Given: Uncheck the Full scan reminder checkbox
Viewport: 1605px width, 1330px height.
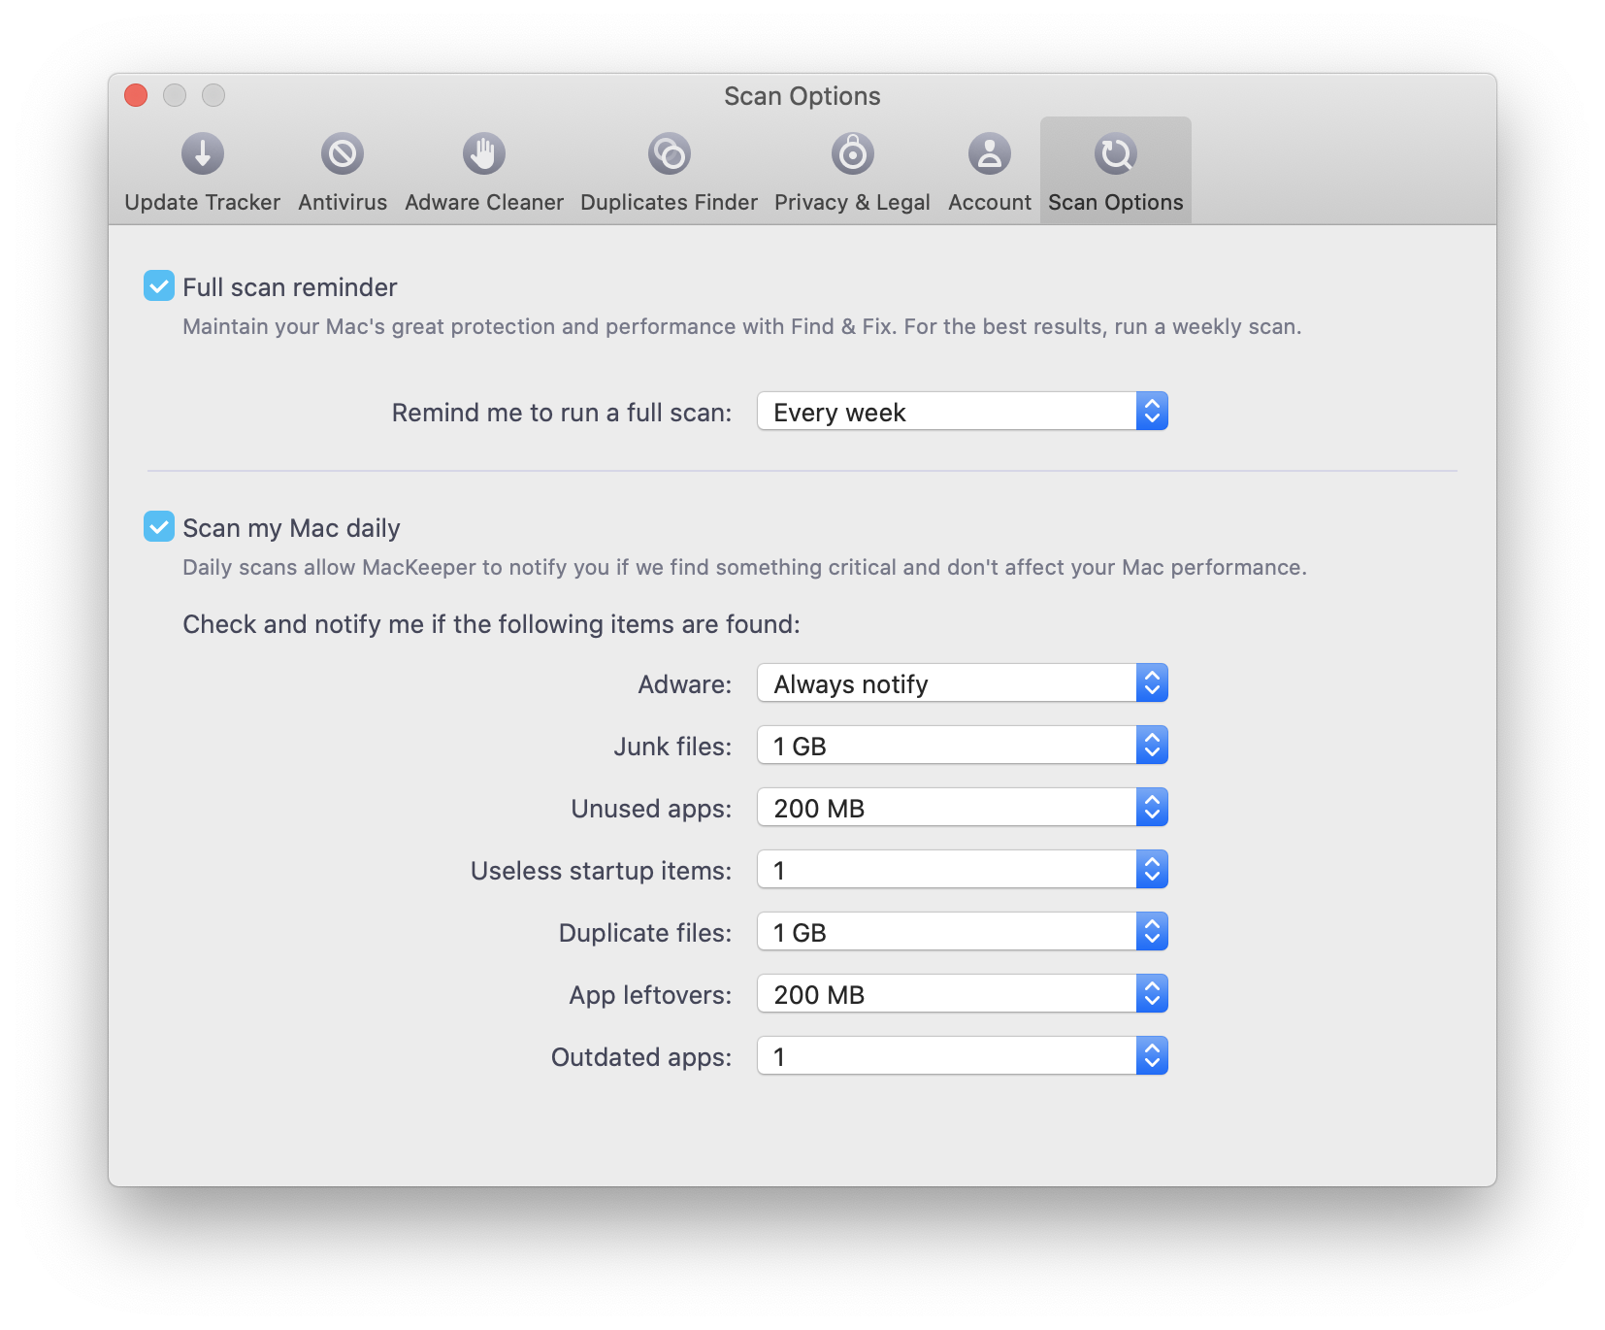Looking at the screenshot, I should point(159,286).
